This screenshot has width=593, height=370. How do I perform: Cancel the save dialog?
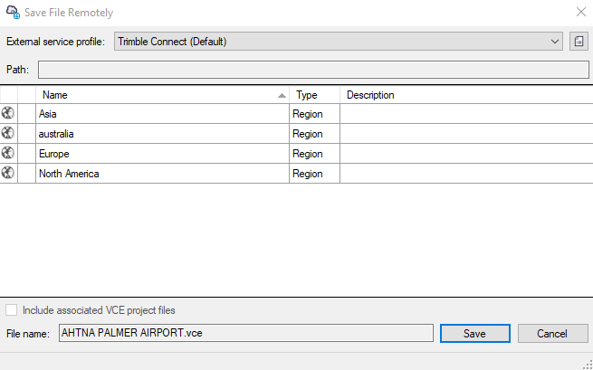(x=552, y=333)
